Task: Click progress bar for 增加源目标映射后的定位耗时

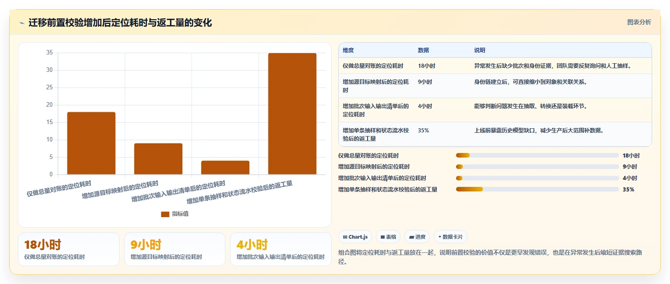Action: point(537,167)
